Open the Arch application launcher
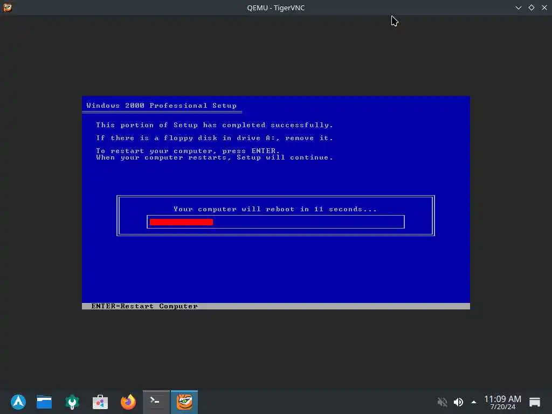Image resolution: width=552 pixels, height=414 pixels. (18, 402)
